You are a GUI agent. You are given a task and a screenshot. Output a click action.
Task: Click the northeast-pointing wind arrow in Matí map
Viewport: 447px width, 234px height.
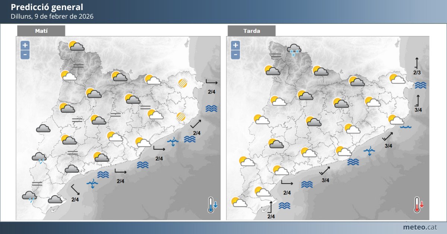[196, 124]
